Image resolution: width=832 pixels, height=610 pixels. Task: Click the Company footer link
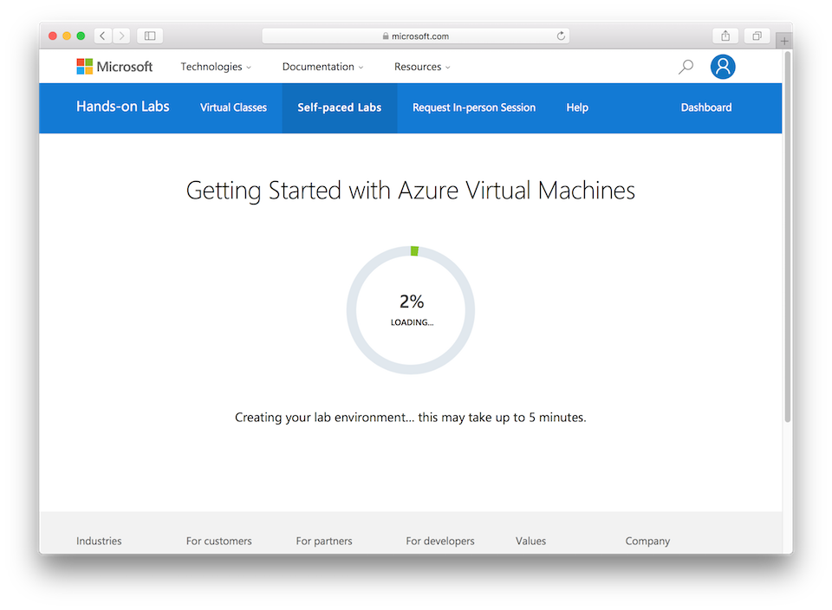pyautogui.click(x=647, y=541)
